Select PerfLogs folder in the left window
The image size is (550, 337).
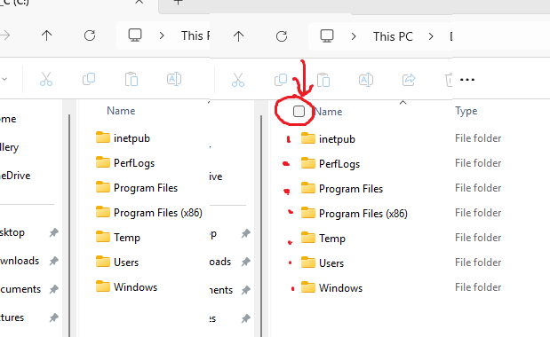(x=125, y=162)
